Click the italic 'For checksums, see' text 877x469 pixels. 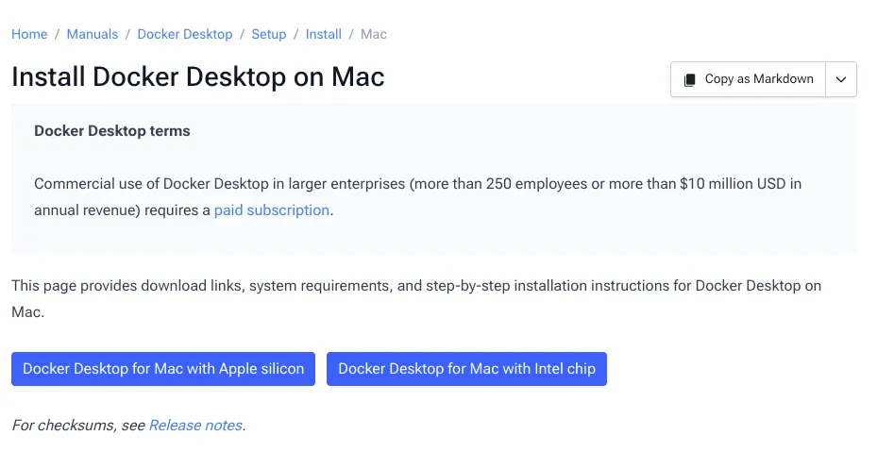pyautogui.click(x=79, y=426)
